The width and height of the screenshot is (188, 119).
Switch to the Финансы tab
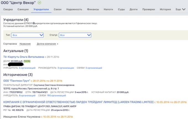point(93,9)
